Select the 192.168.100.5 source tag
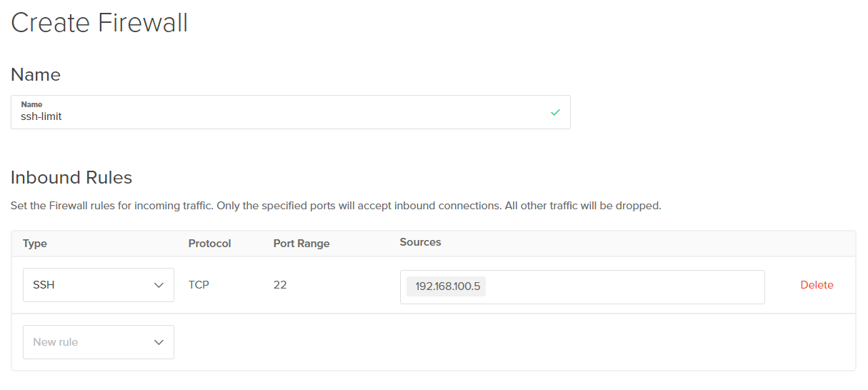The width and height of the screenshot is (868, 390). pos(447,286)
